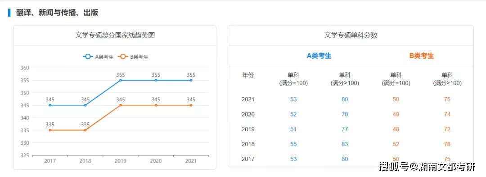The image size is (486, 177).
Task: Select the 2019 orange data point at 345
Action: (x=121, y=105)
